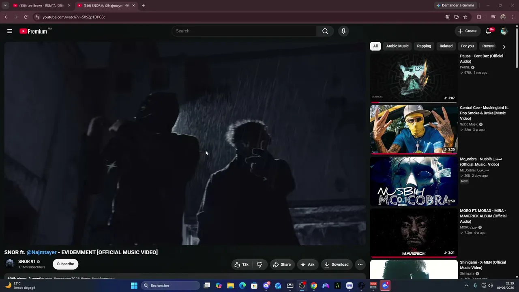
Task: Open Shinigami - X-MEN video title
Action: point(483,265)
